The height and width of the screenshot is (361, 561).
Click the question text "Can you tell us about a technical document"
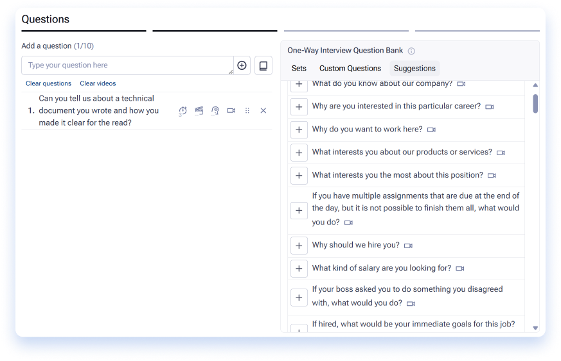(x=98, y=111)
